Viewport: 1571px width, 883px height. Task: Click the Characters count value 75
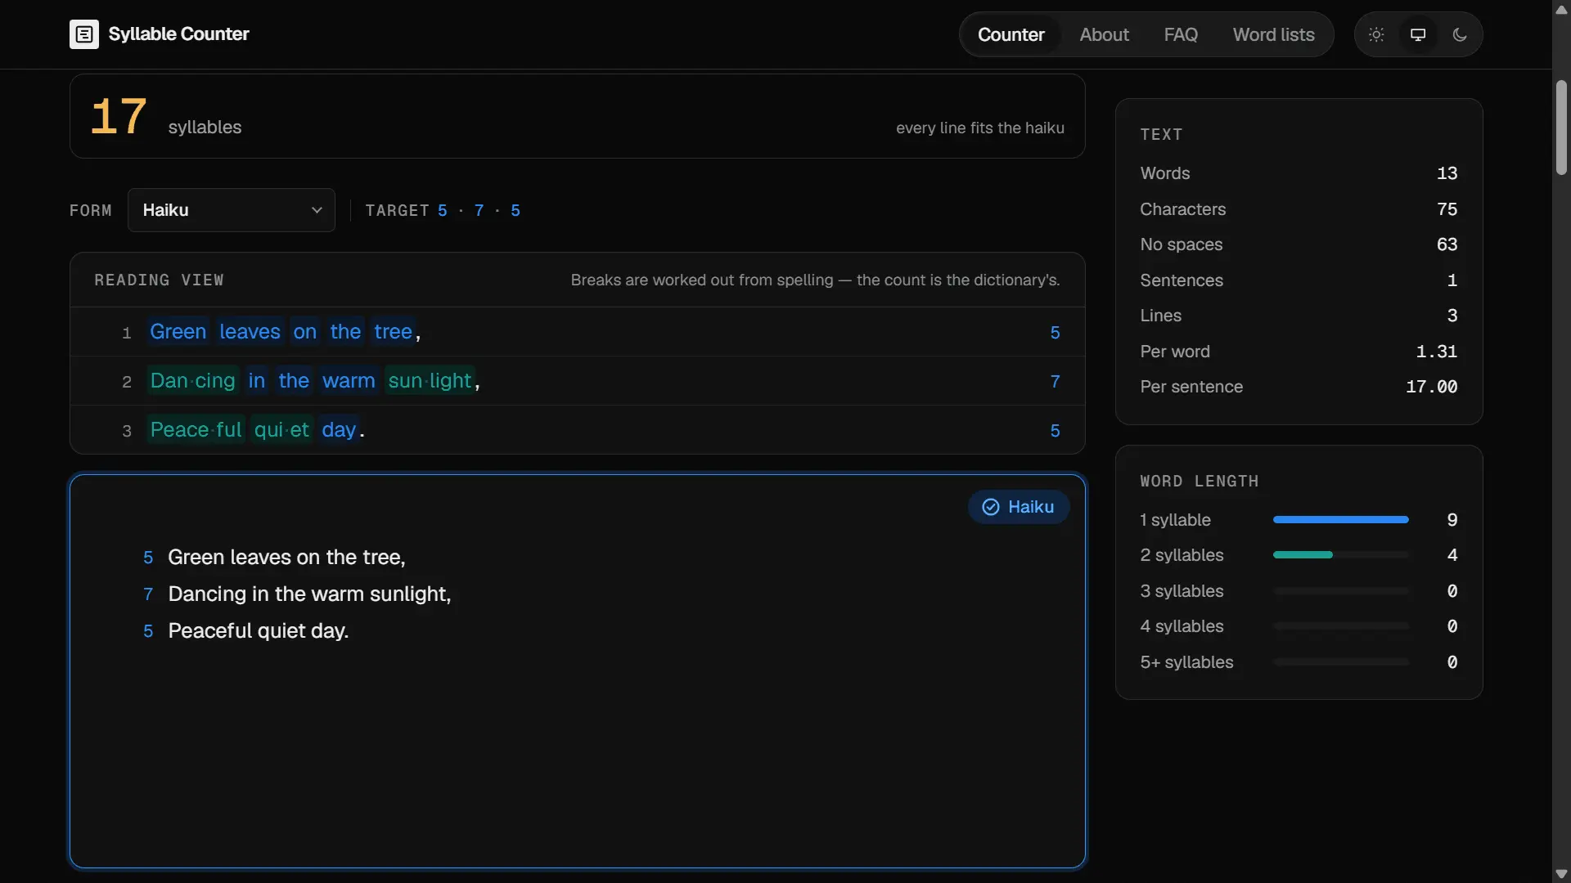(x=1447, y=209)
